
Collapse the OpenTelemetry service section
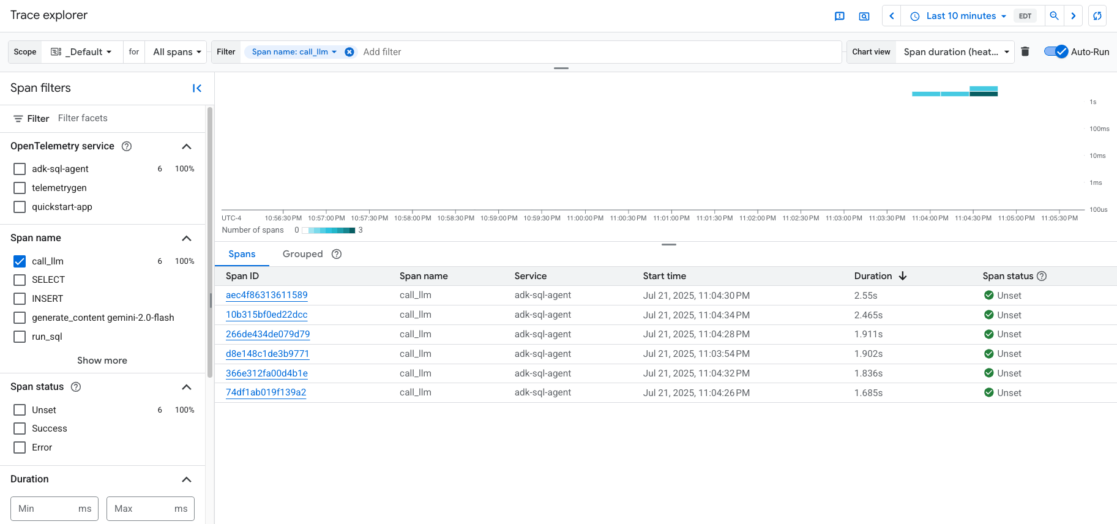pos(187,146)
